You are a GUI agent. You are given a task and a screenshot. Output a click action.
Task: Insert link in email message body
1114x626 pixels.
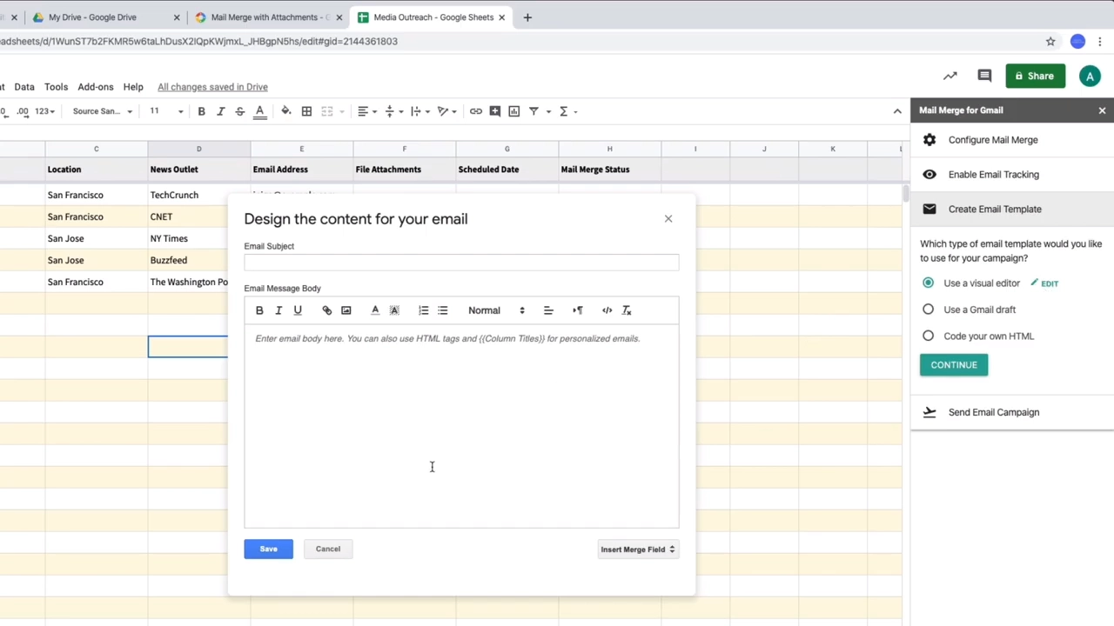[327, 310]
